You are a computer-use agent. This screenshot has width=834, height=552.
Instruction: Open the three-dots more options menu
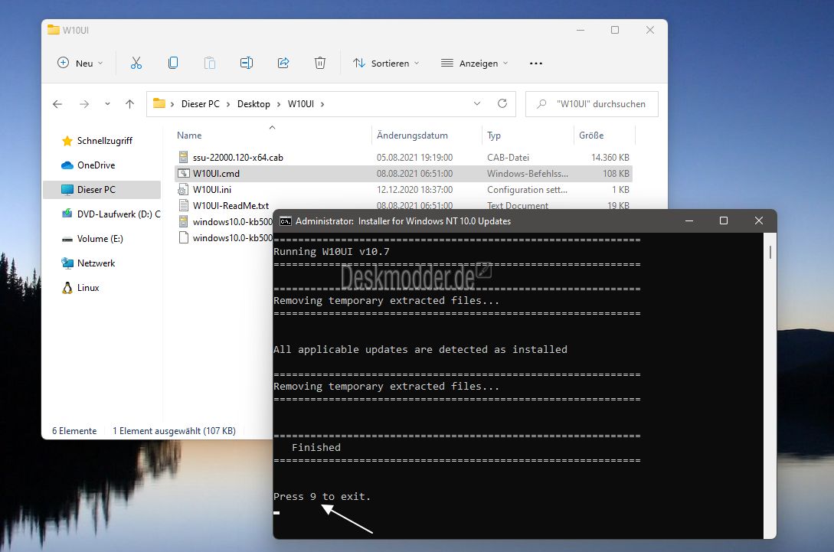536,64
